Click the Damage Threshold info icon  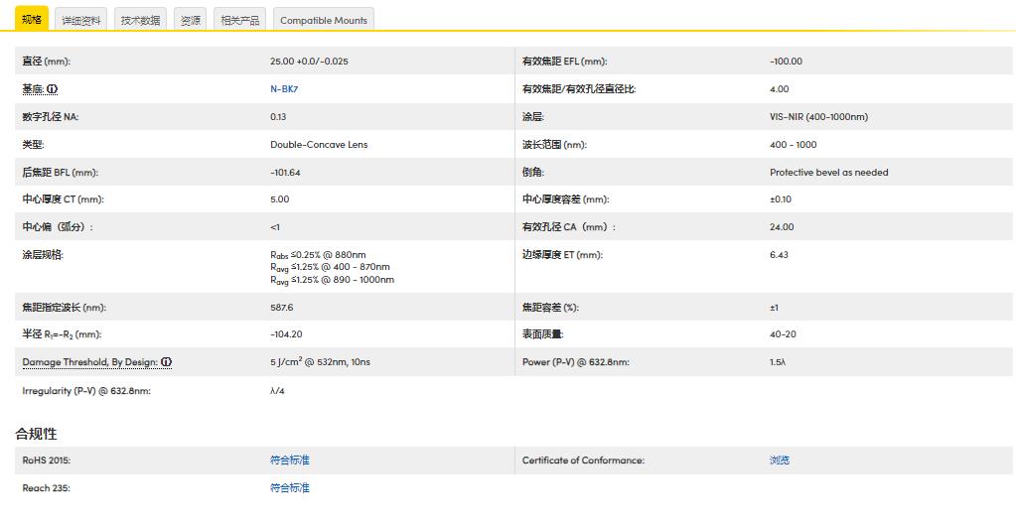click(x=166, y=362)
